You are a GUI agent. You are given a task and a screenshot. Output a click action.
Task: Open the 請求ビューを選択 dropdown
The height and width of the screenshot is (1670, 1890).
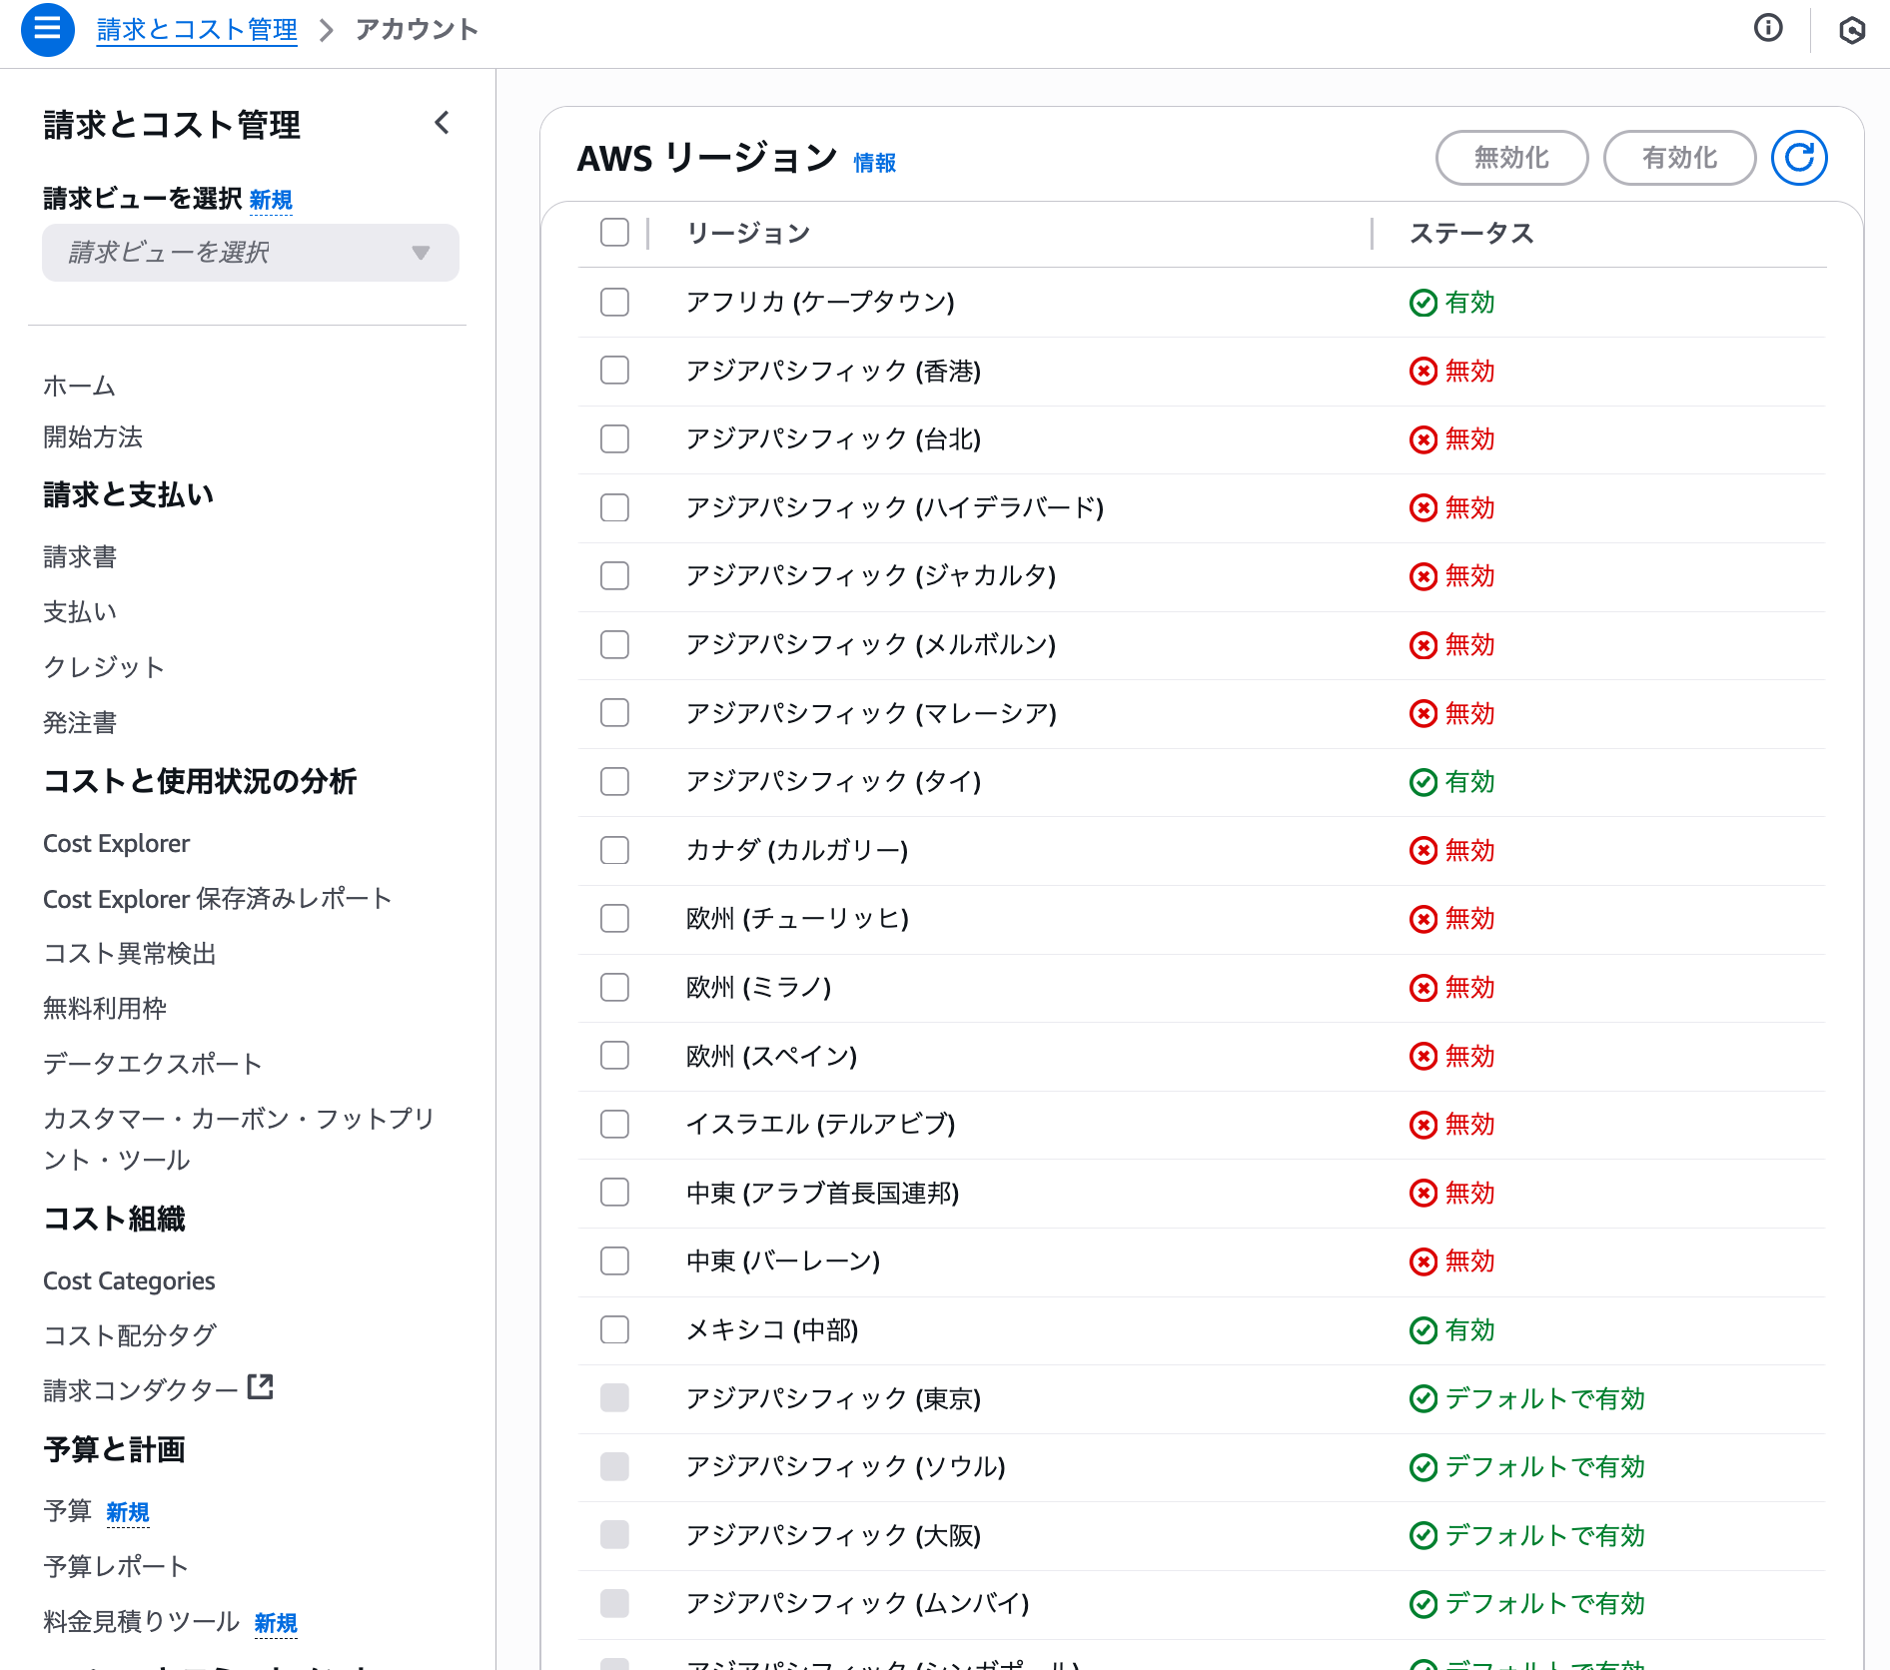pyautogui.click(x=251, y=253)
